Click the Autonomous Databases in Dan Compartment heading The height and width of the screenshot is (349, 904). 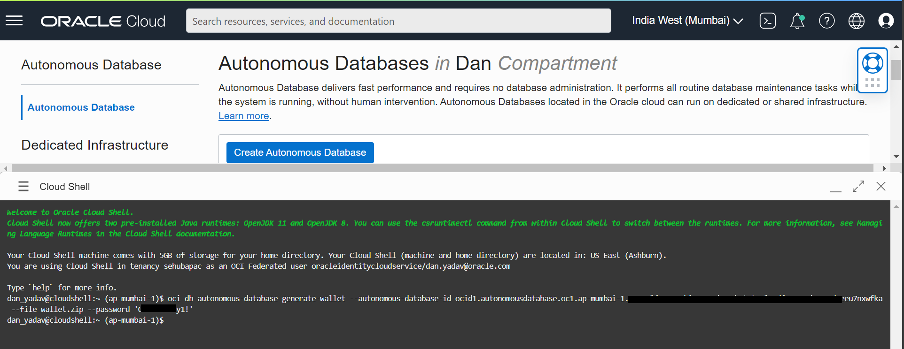417,63
